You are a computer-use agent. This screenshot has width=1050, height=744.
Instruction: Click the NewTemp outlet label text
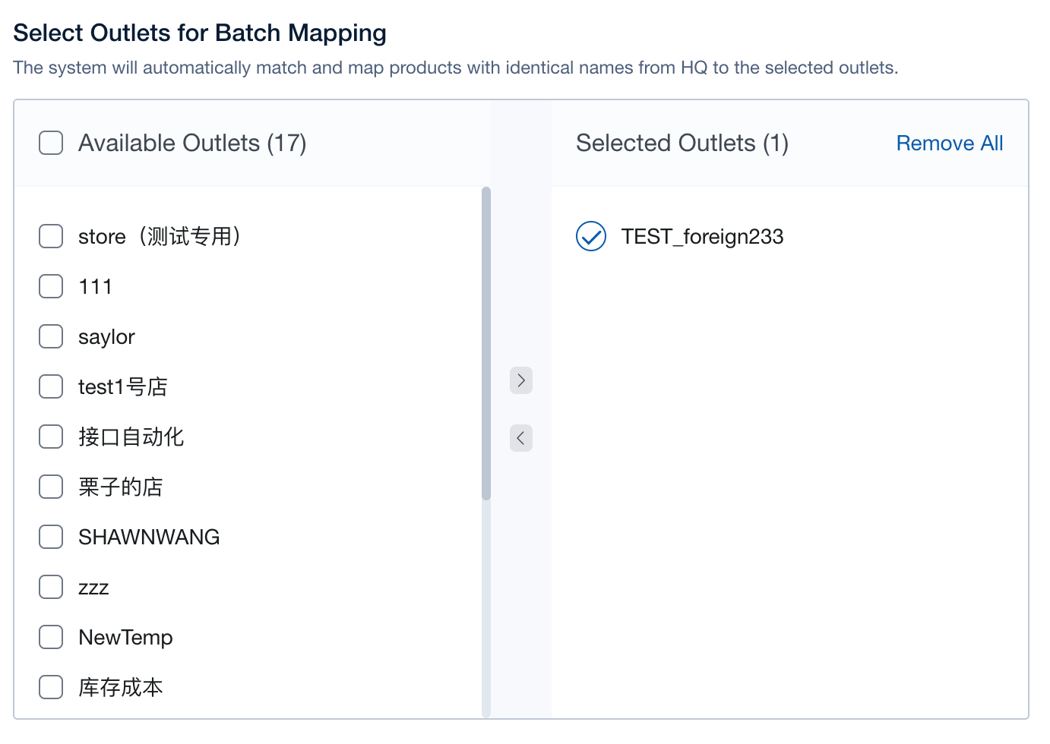(x=125, y=637)
